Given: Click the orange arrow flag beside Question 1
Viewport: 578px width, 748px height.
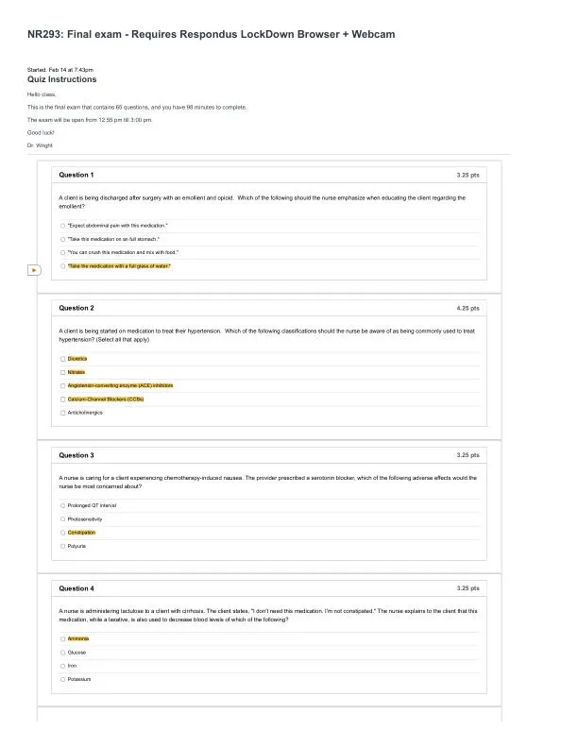Looking at the screenshot, I should pyautogui.click(x=34, y=270).
